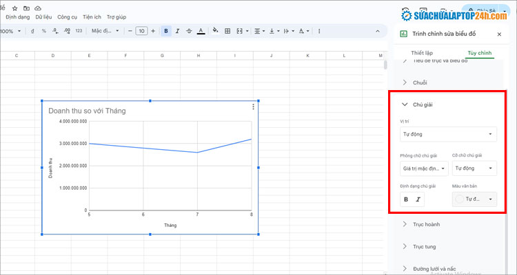The image size is (517, 275).
Task: Click the strikethrough icon in toolbar
Action: (189, 31)
